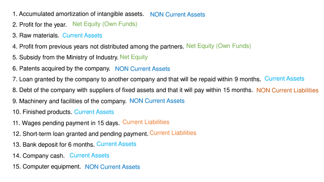Select the loan repaid within 9 months line
Image resolution: width=324 pixels, height=182 pixels.
pyautogui.click(x=137, y=79)
